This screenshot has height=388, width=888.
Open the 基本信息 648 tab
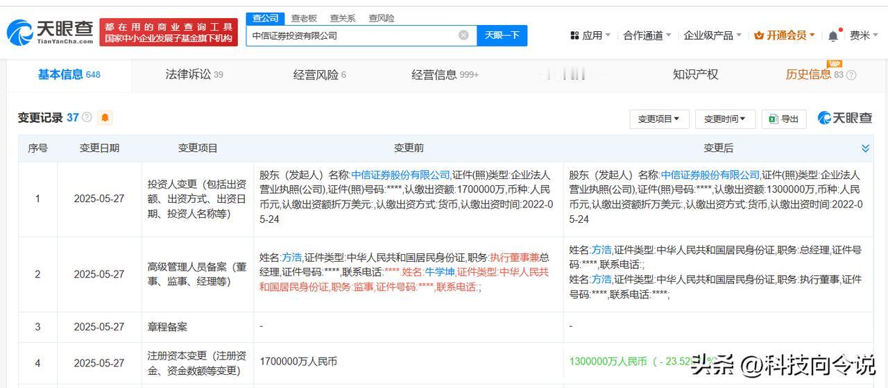69,74
